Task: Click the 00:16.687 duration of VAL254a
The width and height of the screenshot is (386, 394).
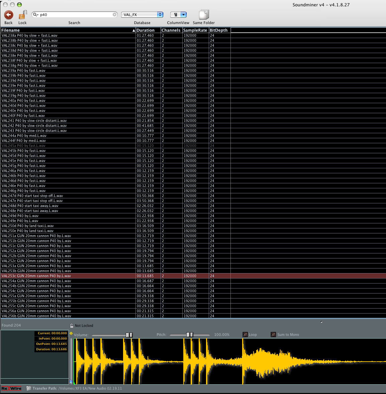Action: tap(145, 281)
